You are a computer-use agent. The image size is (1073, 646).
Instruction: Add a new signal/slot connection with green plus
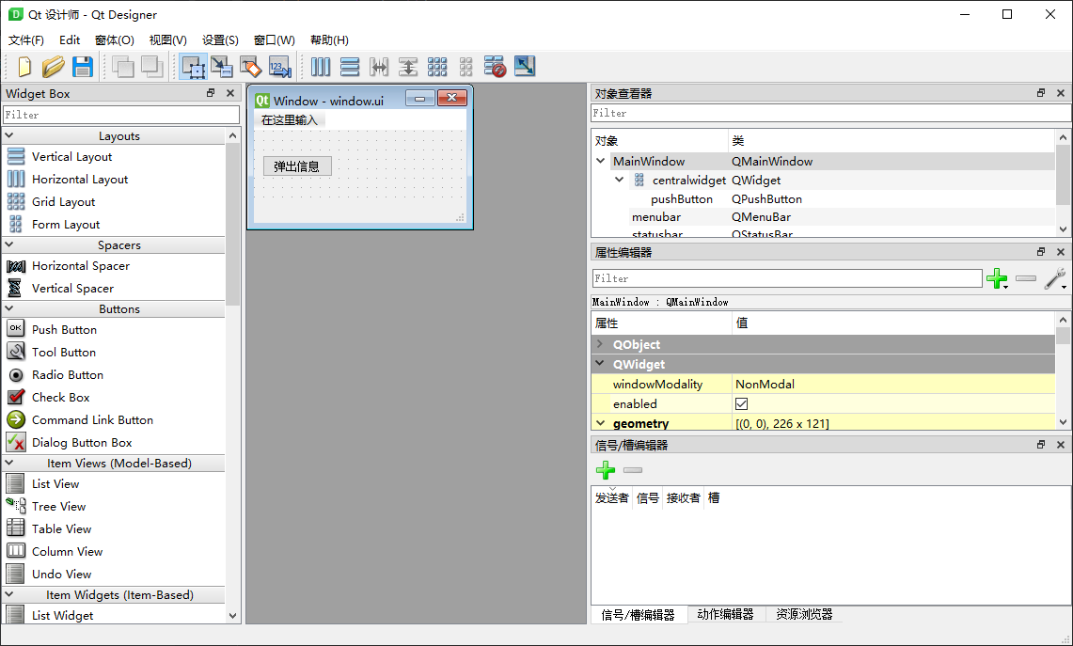(x=605, y=470)
